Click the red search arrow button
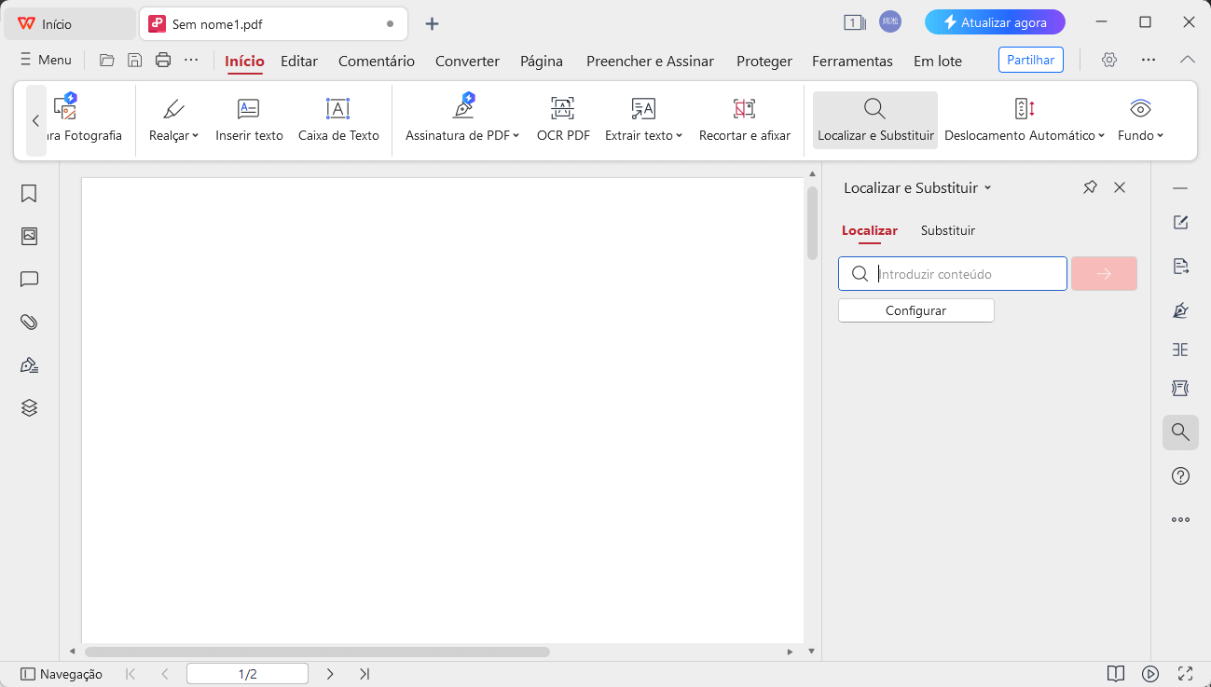 [x=1105, y=274]
